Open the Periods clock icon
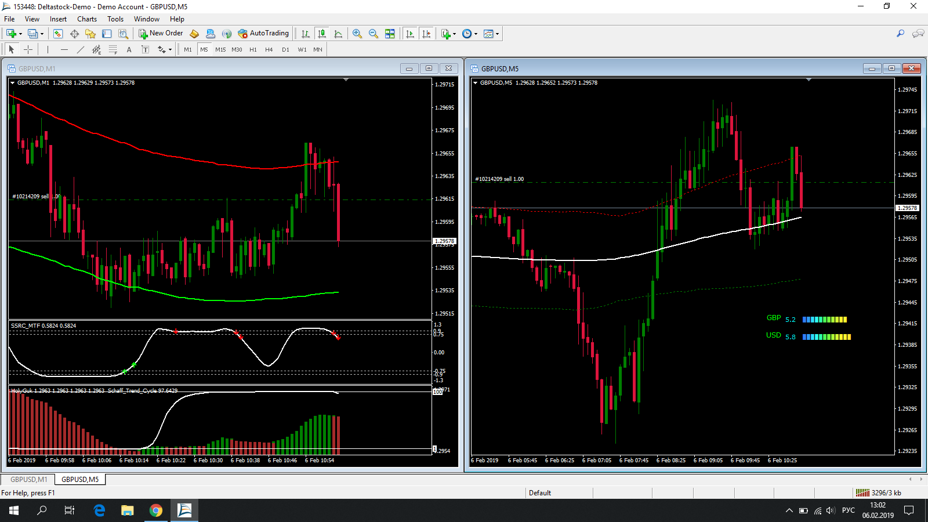Screen dimensions: 928x522 pyautogui.click(x=467, y=34)
